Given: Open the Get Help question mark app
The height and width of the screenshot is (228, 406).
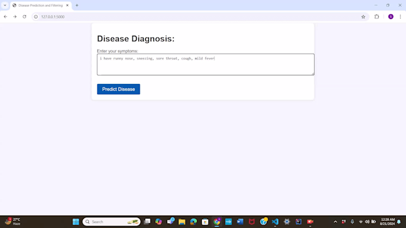Looking at the screenshot, I should [x=263, y=221].
